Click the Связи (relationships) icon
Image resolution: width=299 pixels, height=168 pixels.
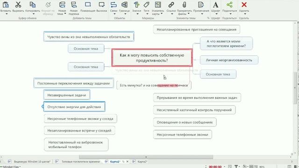point(114,5)
